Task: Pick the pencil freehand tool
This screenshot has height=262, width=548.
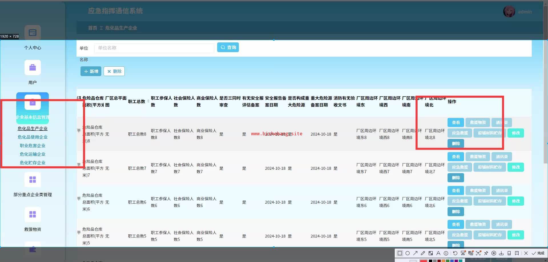Action: coord(423,253)
